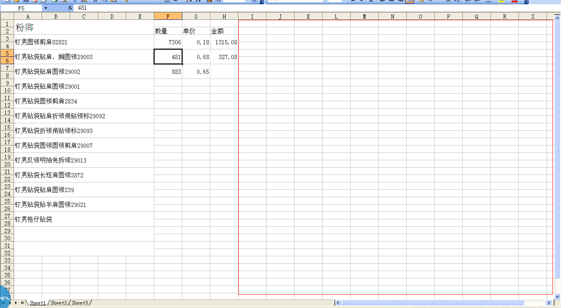Select column header G
The image size is (561, 308).
[x=196, y=16]
